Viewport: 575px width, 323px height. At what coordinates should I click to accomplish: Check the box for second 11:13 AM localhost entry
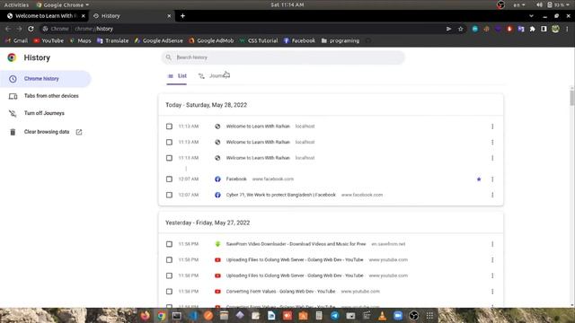point(169,142)
